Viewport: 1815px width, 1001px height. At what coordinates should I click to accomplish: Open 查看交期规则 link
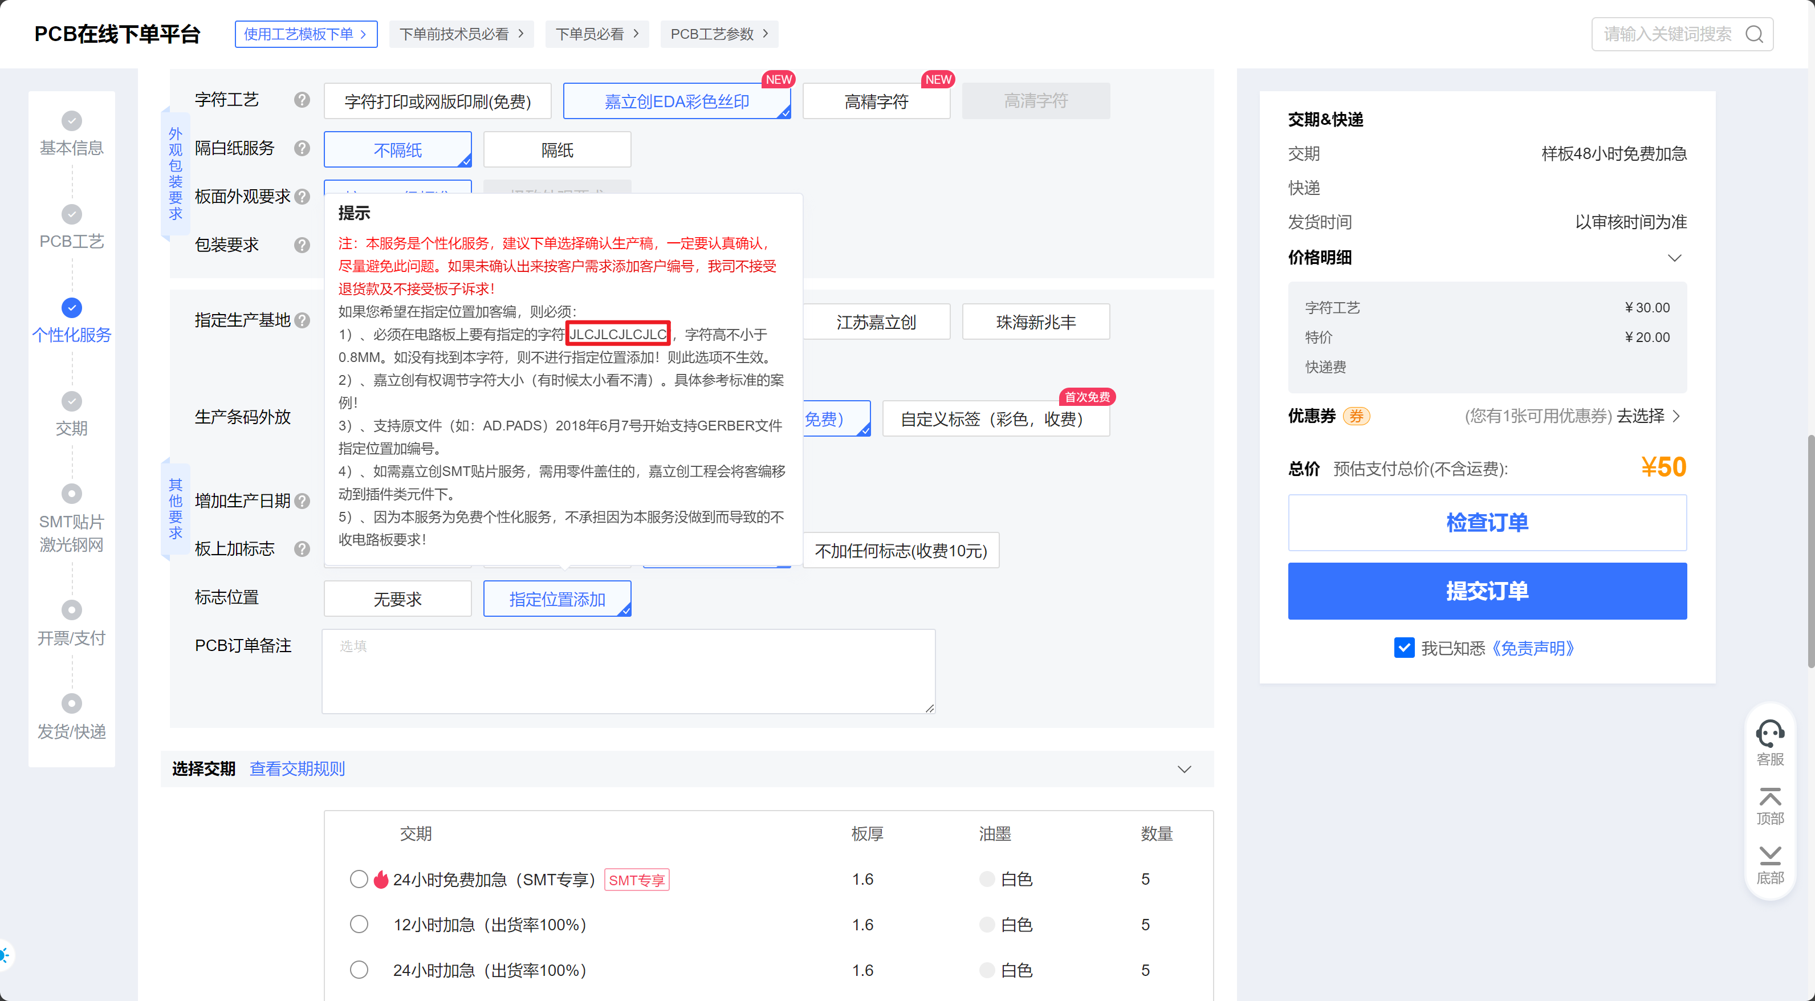(298, 768)
